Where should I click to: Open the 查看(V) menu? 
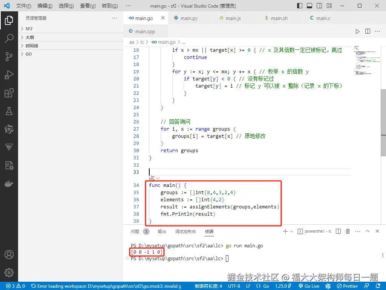pyautogui.click(x=88, y=6)
